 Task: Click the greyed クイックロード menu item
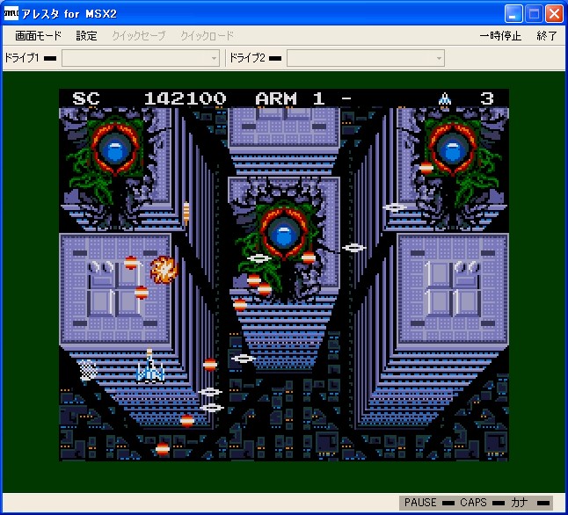point(208,35)
